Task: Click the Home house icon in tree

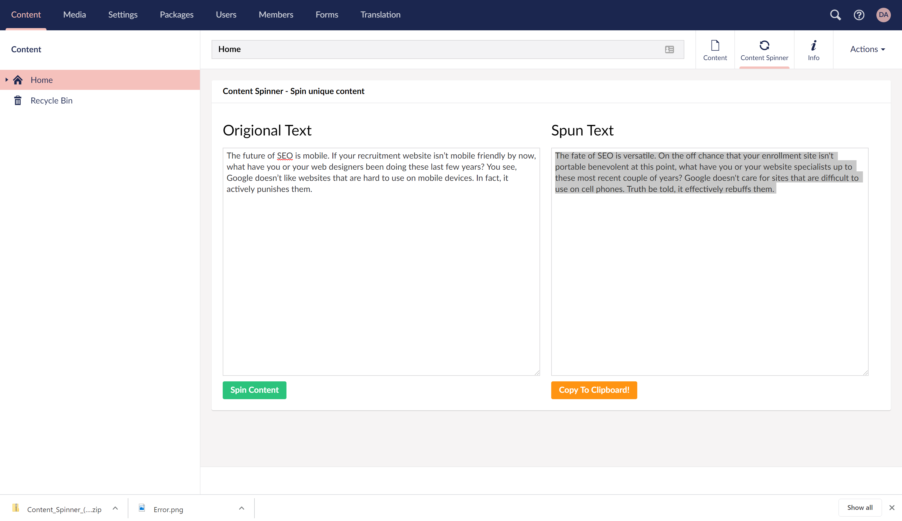Action: point(18,80)
